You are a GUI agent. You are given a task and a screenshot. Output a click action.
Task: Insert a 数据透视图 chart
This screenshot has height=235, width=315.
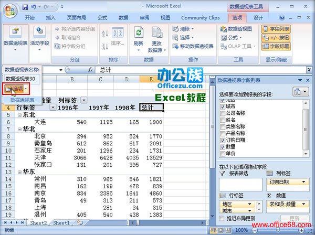(x=236, y=29)
